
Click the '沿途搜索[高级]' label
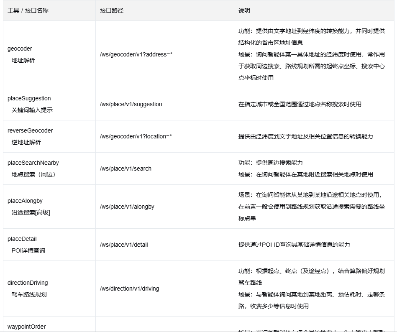[31, 212]
